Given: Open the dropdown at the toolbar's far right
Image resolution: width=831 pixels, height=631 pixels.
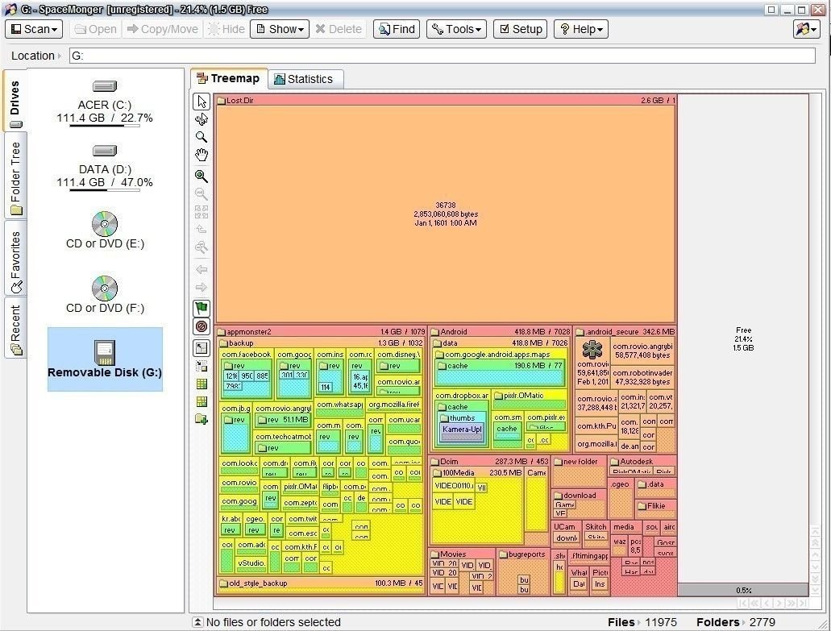Looking at the screenshot, I should 807,29.
